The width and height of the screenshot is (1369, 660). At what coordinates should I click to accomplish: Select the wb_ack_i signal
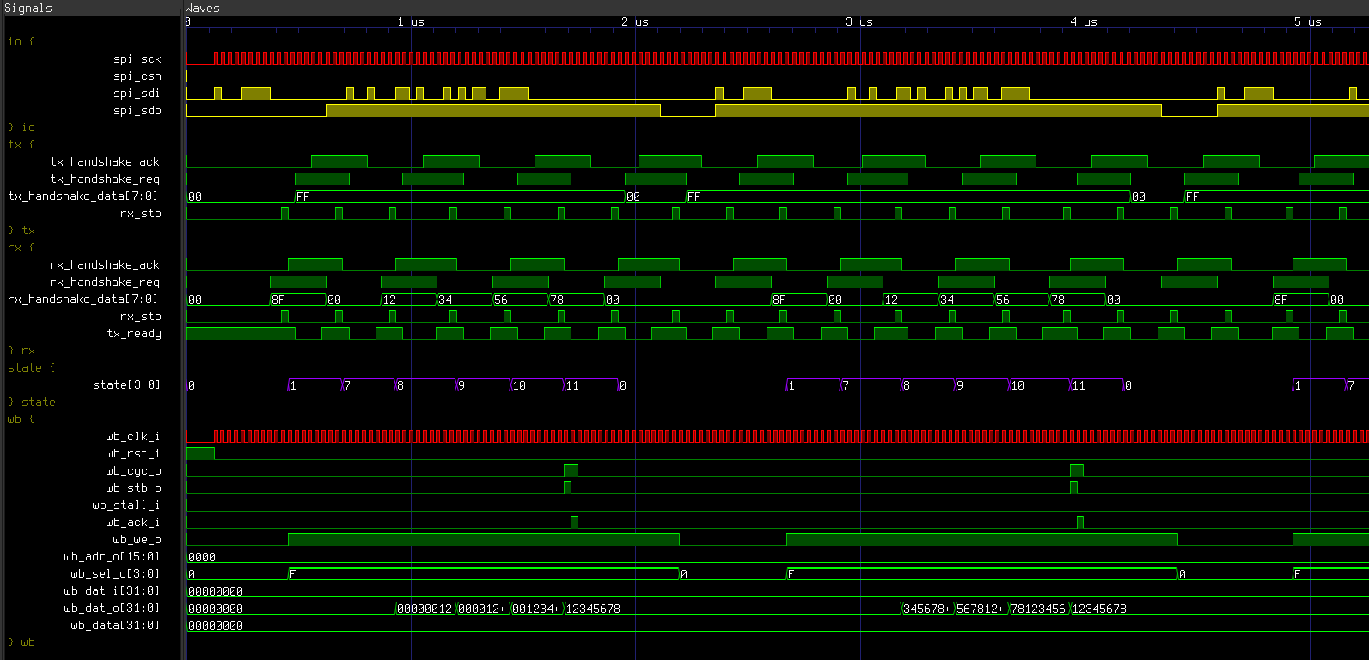[x=133, y=522]
